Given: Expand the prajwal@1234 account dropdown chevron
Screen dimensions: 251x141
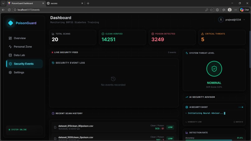Looking at the screenshot, I should [244, 20].
